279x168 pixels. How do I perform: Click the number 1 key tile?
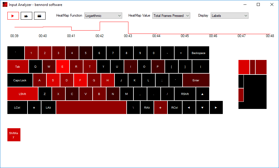31,53
